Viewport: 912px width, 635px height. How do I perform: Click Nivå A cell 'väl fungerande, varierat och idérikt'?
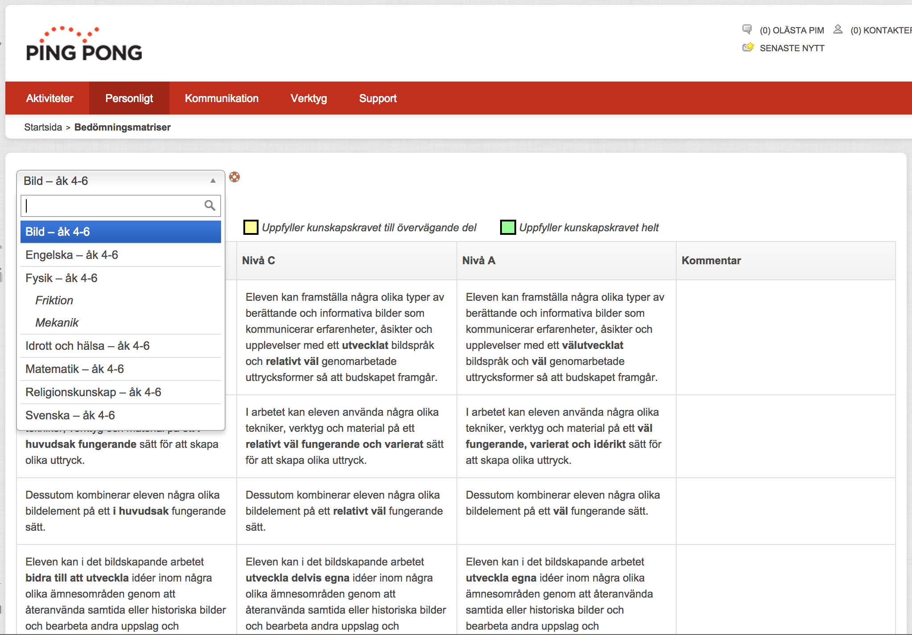567,436
